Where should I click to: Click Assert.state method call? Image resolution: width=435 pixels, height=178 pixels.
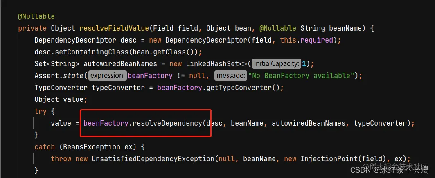point(59,76)
